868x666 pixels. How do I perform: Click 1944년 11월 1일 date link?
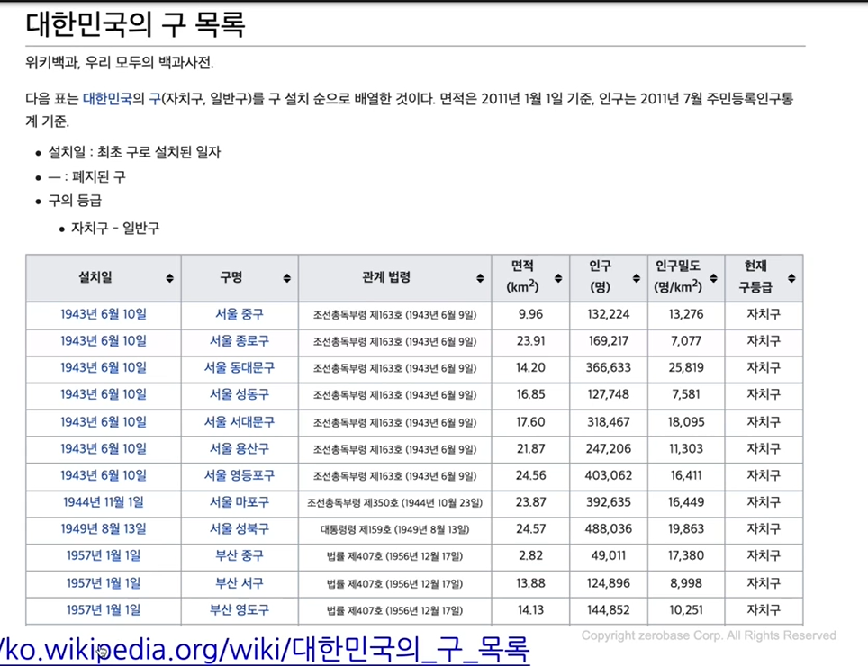104,501
